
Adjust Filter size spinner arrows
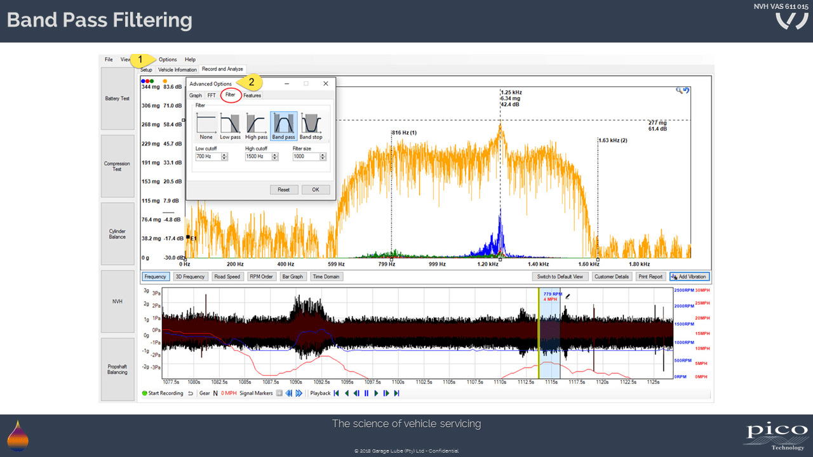coord(323,156)
